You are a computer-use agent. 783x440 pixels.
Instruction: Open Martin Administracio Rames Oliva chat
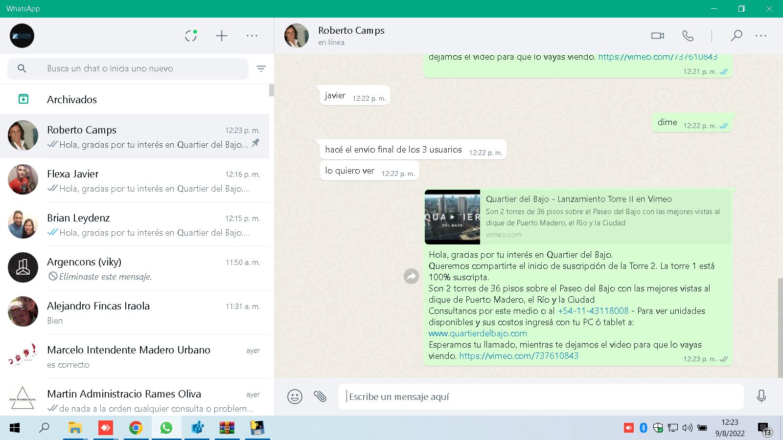135,397
